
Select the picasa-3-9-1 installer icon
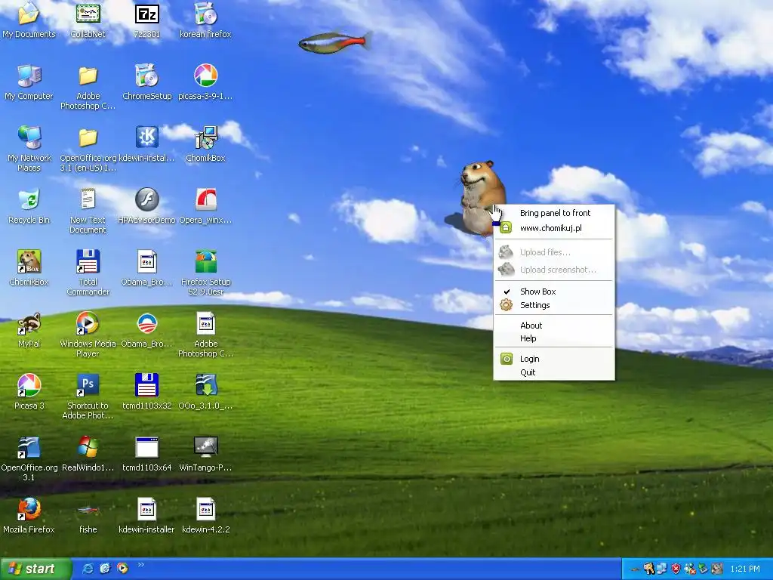[205, 82]
